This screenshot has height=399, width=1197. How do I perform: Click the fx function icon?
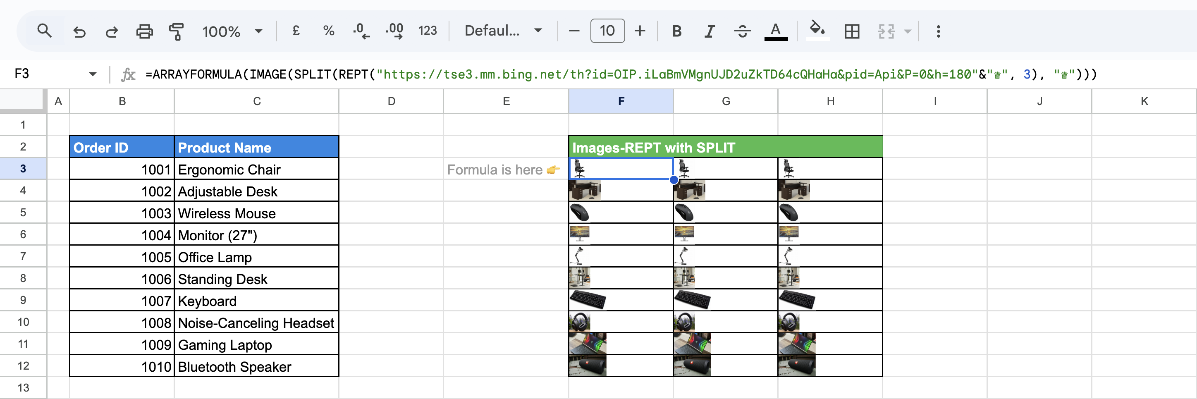(x=128, y=74)
